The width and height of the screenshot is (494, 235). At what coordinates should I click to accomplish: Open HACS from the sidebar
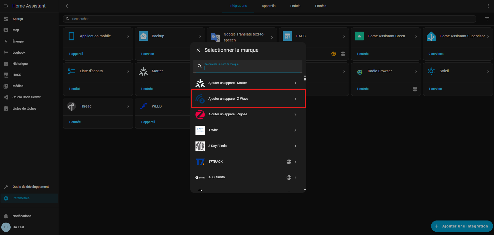[x=17, y=75]
